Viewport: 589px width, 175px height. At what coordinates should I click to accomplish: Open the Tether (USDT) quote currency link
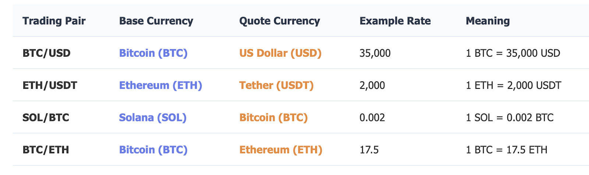pyautogui.click(x=276, y=85)
